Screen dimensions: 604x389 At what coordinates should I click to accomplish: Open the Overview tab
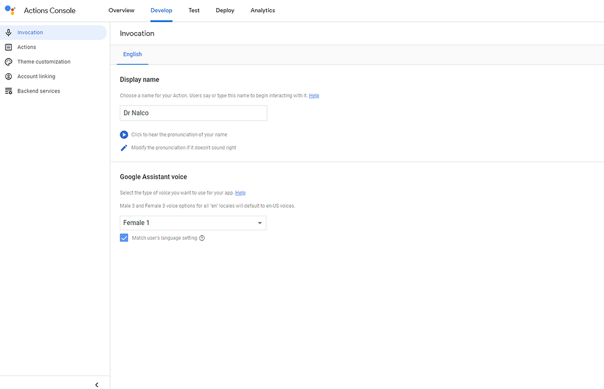tap(121, 10)
